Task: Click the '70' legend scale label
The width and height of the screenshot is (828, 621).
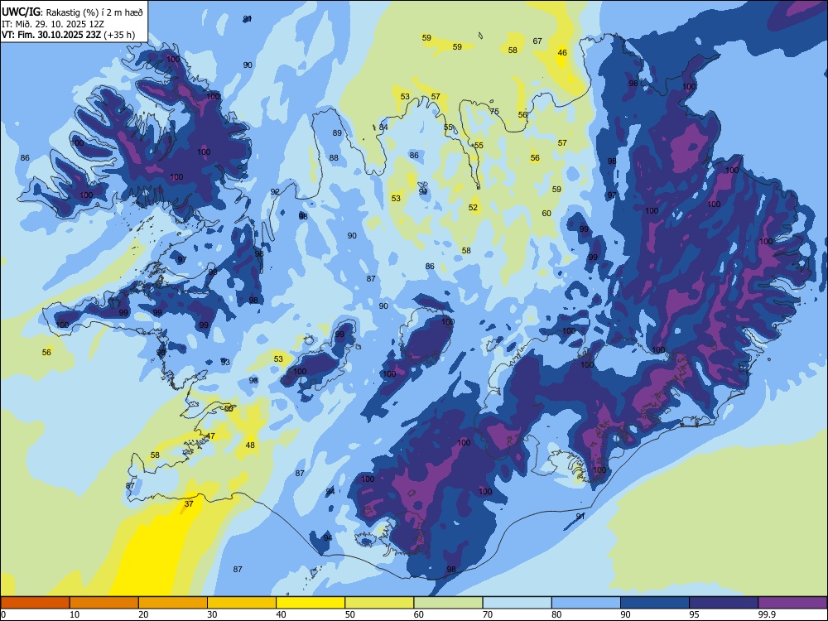Action: [x=488, y=614]
